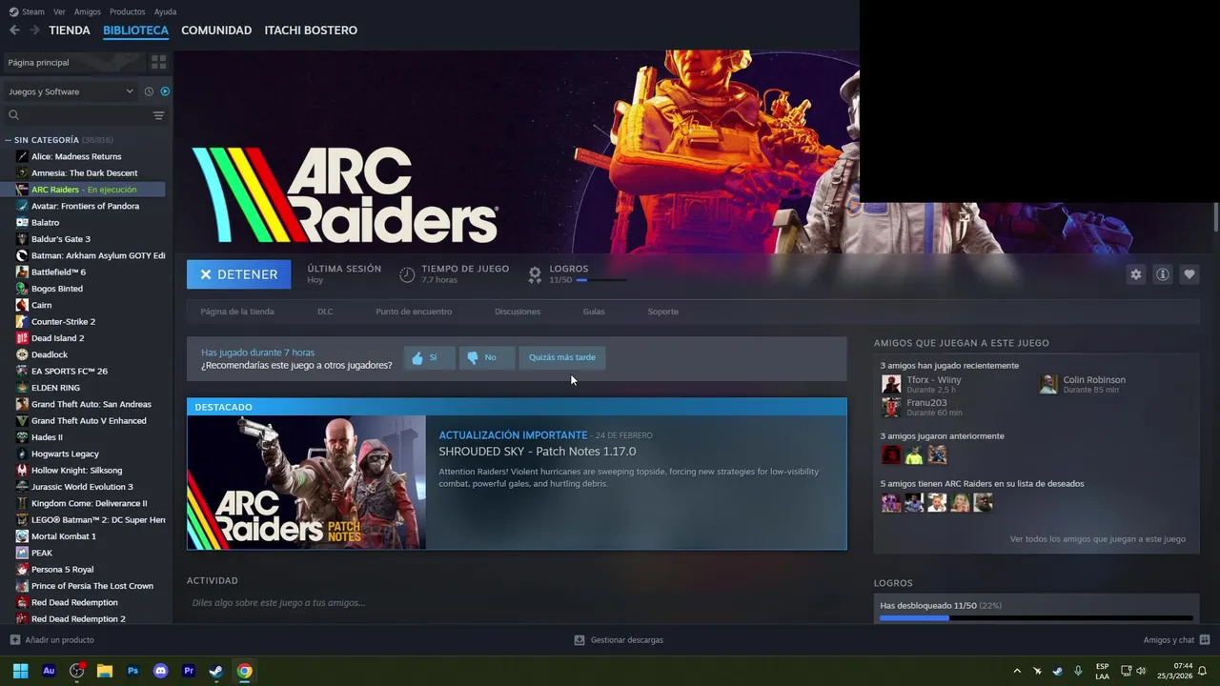Open Amigos y chat
The image size is (1220, 686).
coord(1176,640)
